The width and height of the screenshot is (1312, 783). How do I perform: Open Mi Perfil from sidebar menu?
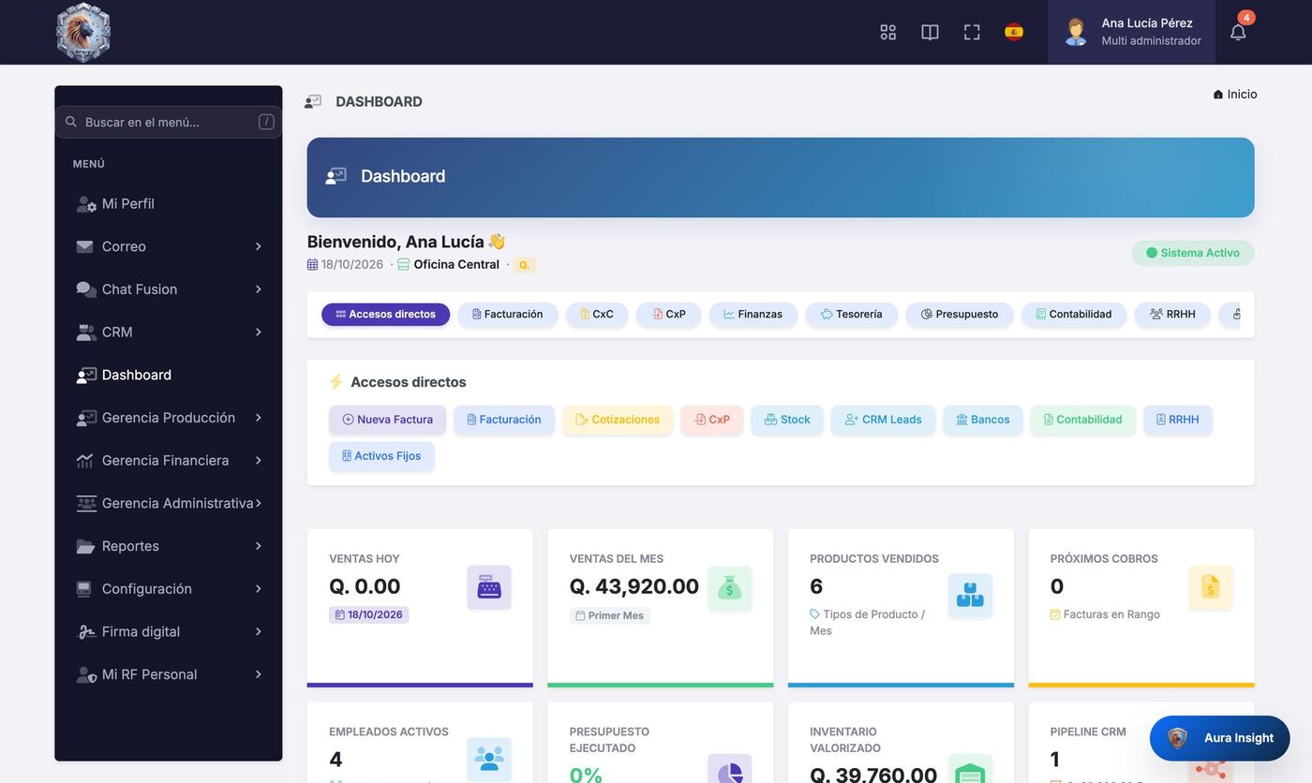coord(169,204)
